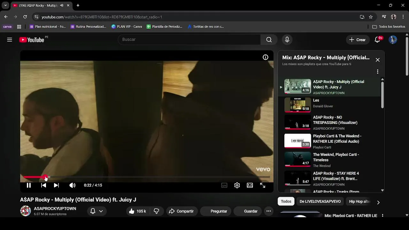Options for Mix Playboi Carti suggestion
409x230 pixels.
(382, 216)
